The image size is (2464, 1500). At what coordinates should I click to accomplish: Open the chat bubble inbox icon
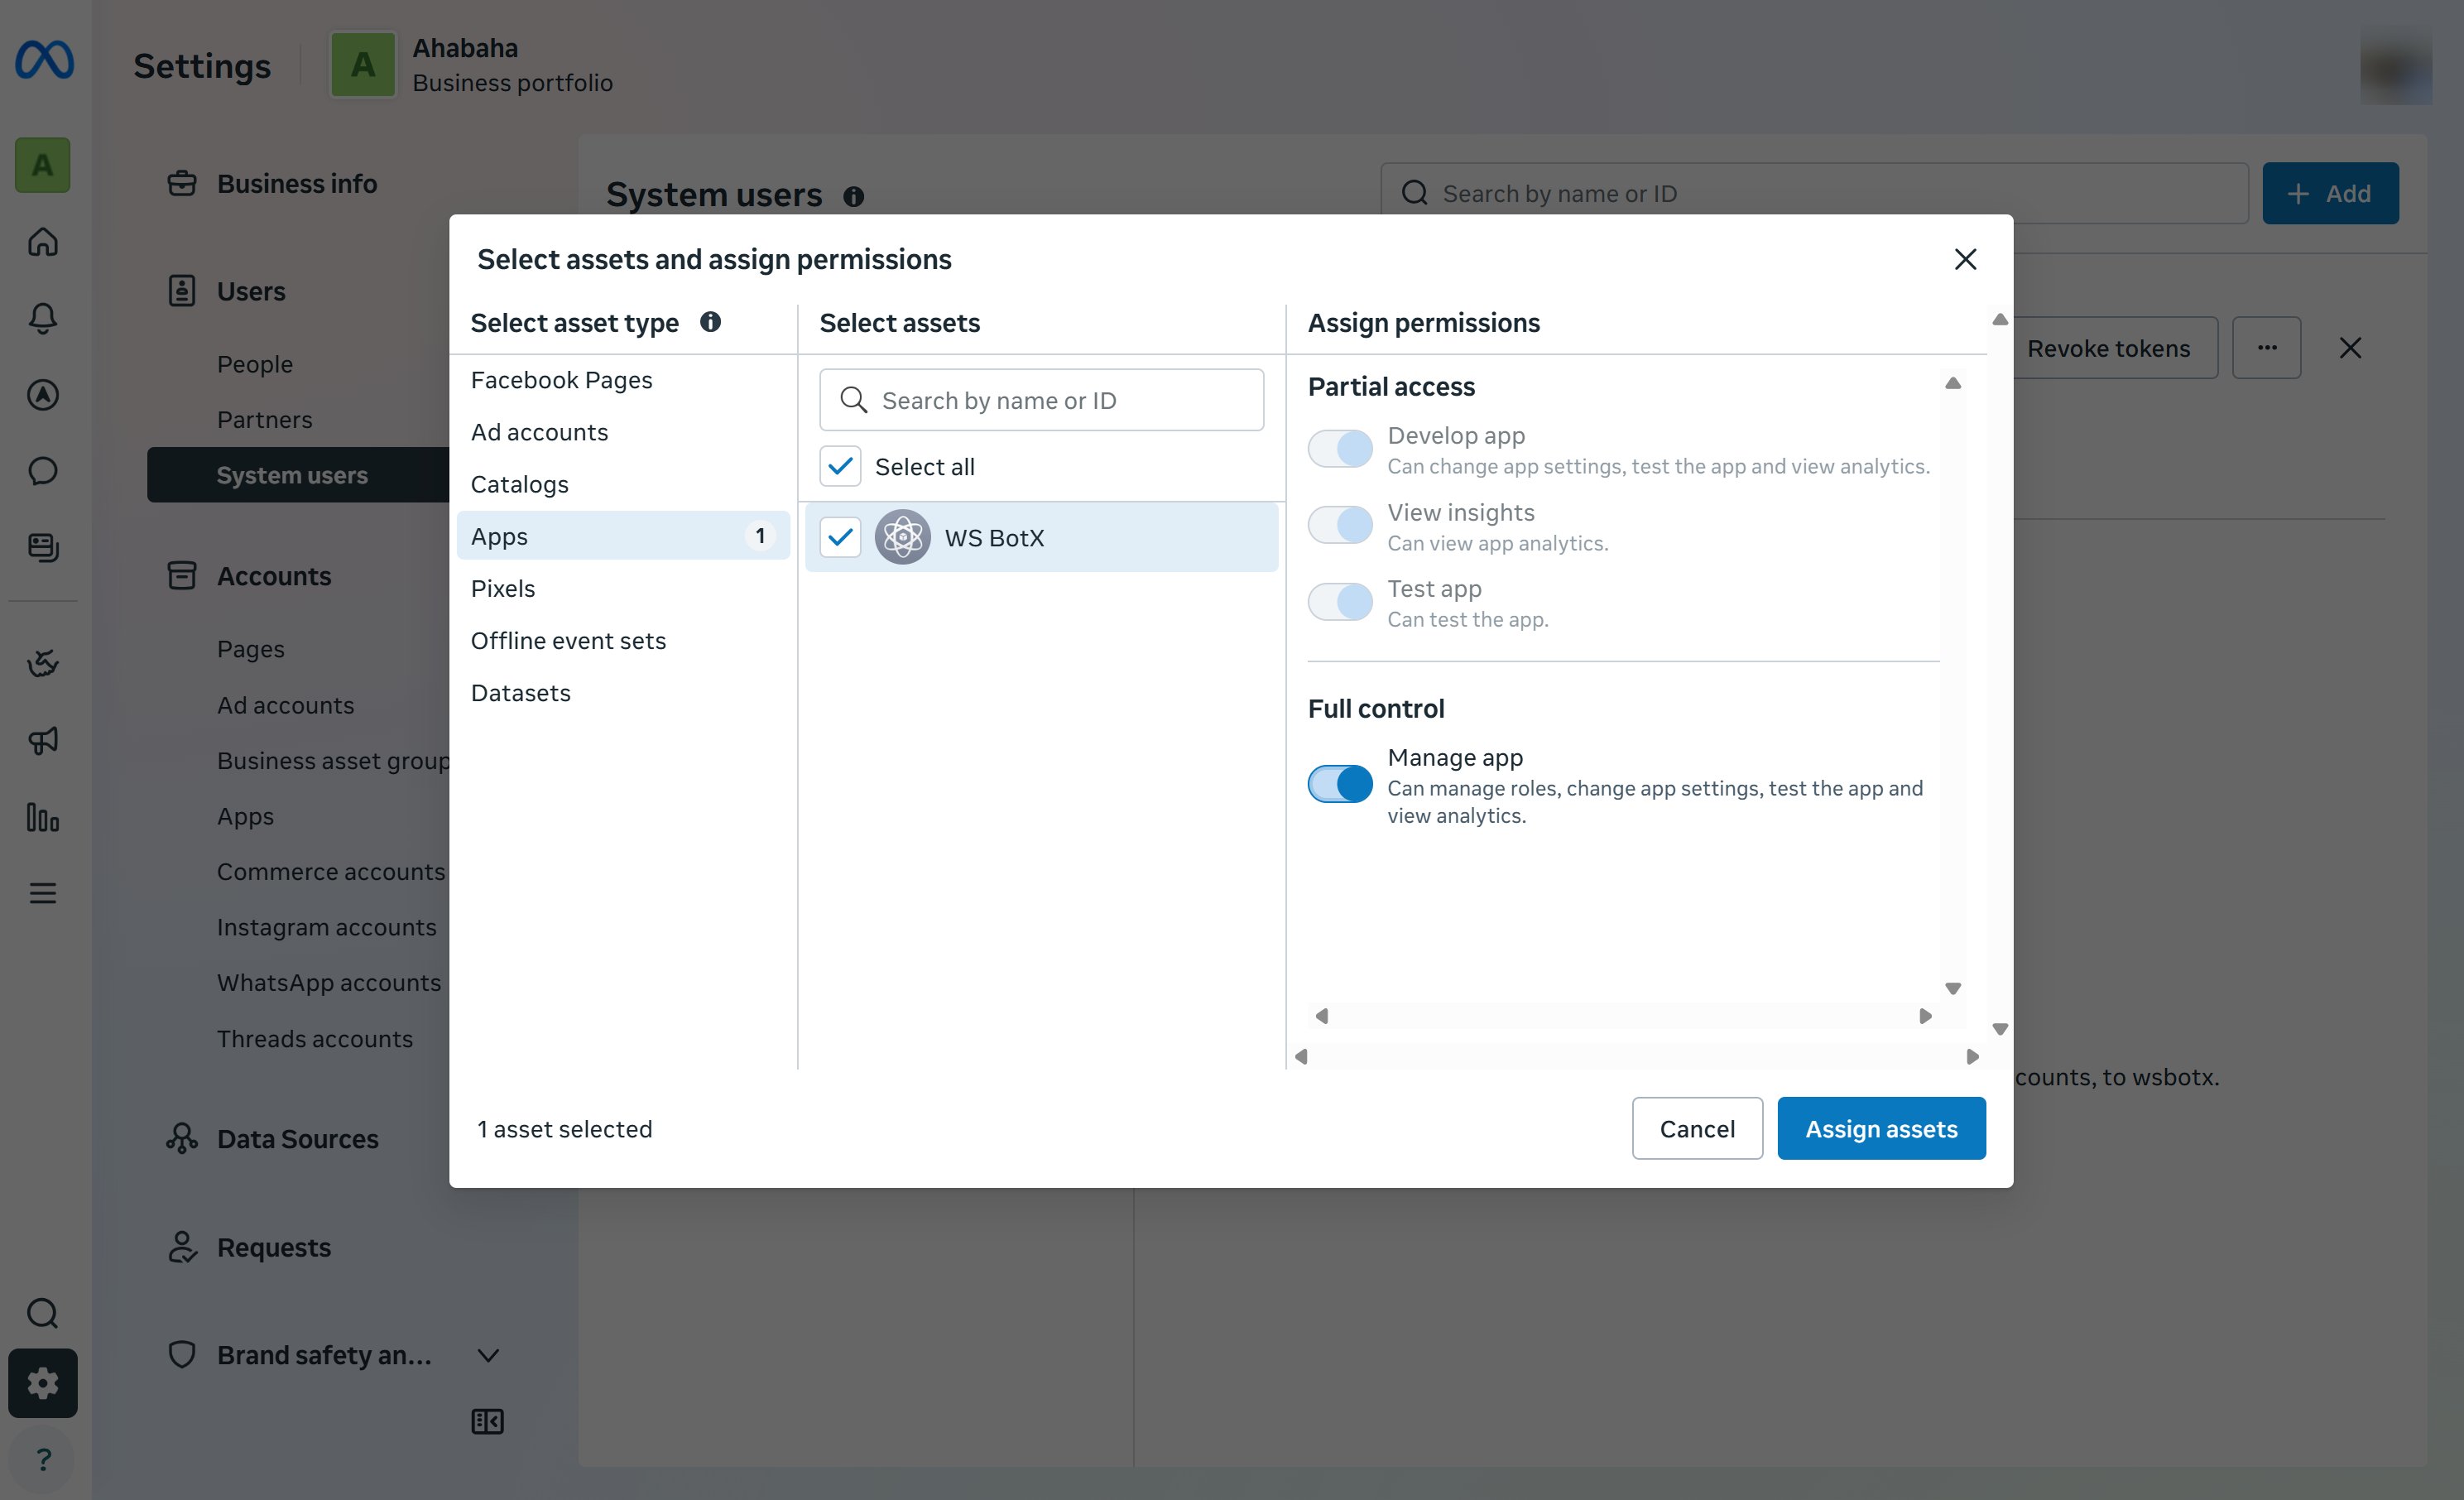tap(42, 471)
